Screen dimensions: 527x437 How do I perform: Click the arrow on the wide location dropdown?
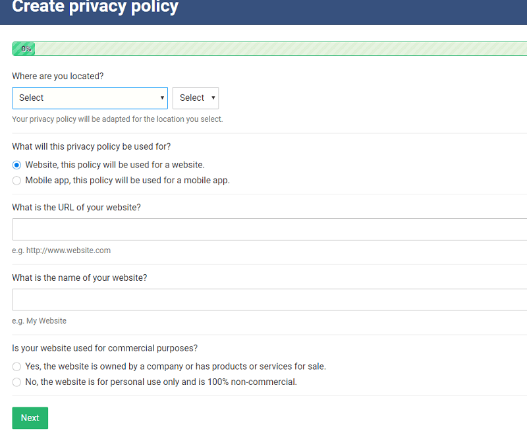[x=162, y=98]
